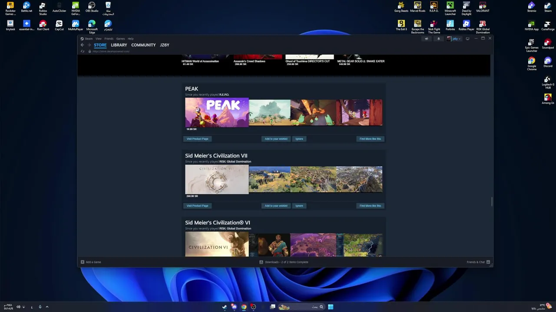Open HITMAN World of Assassination card
This screenshot has width=556, height=312.
tap(205, 60)
